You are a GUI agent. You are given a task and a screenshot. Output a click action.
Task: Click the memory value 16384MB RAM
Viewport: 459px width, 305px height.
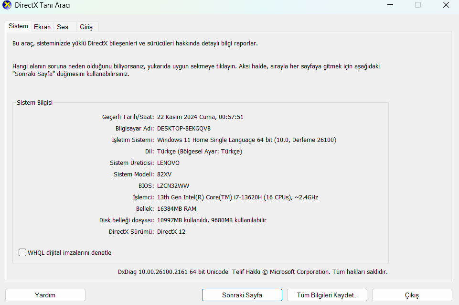(x=177, y=208)
